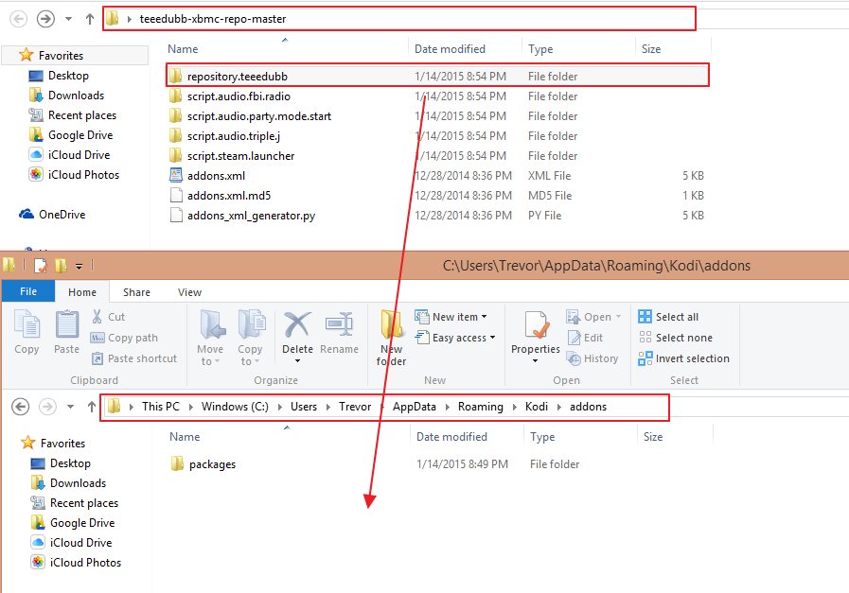Screen dimensions: 849x593
Task: Select the script.audio.party.mode.start folder
Action: (x=437, y=115)
